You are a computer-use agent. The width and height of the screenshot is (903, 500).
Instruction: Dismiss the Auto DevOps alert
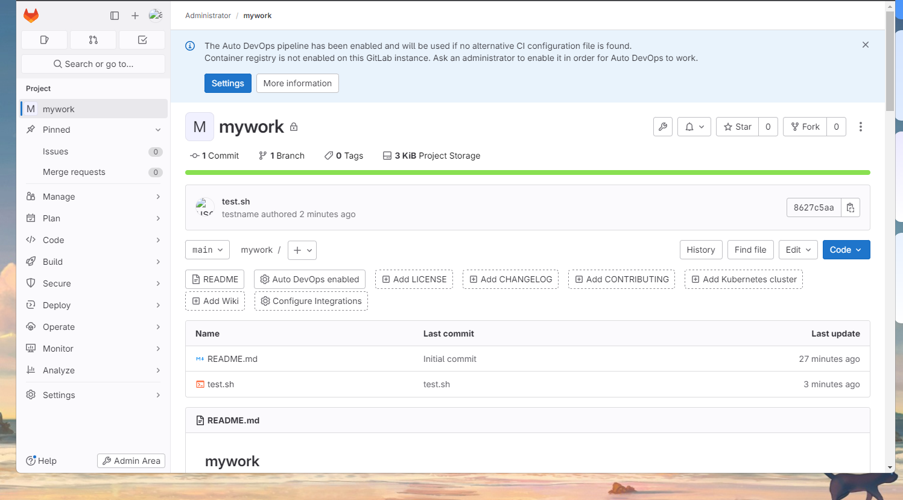tap(866, 45)
